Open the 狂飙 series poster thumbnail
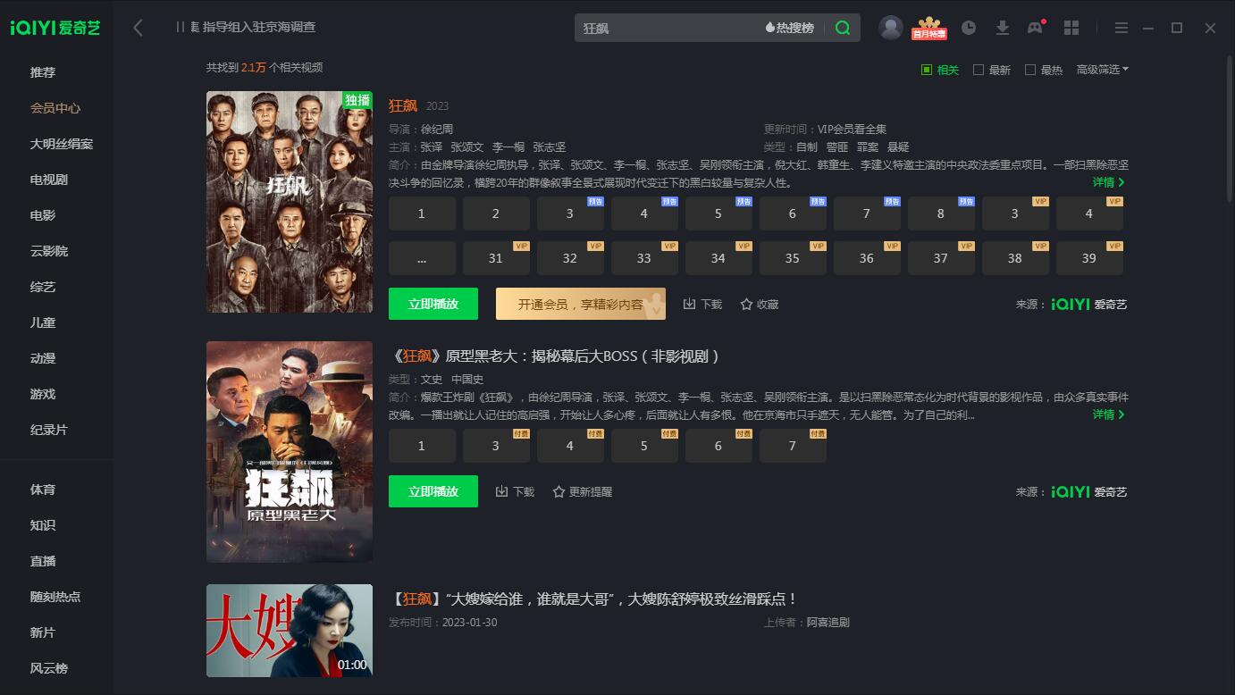1235x695 pixels. click(290, 202)
